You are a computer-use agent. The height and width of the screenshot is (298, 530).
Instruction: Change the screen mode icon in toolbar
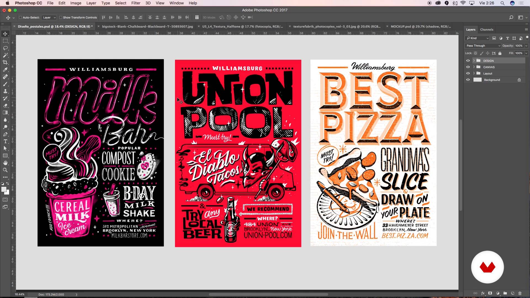point(5,207)
